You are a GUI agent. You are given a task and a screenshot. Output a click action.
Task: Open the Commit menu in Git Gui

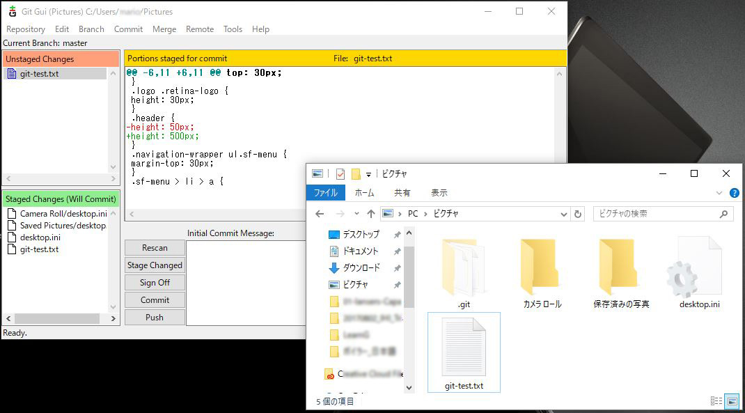coord(128,29)
